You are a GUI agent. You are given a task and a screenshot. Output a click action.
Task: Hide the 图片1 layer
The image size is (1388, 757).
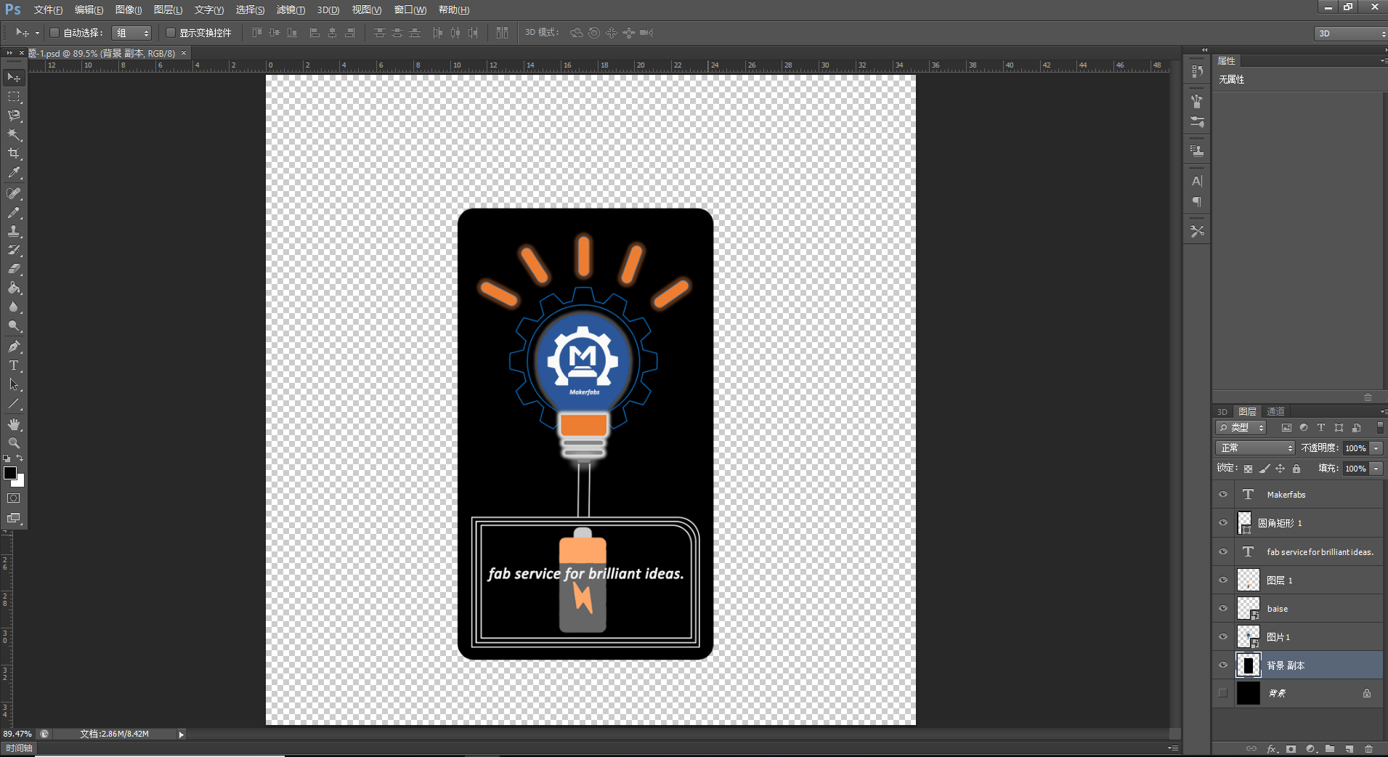[x=1223, y=636]
